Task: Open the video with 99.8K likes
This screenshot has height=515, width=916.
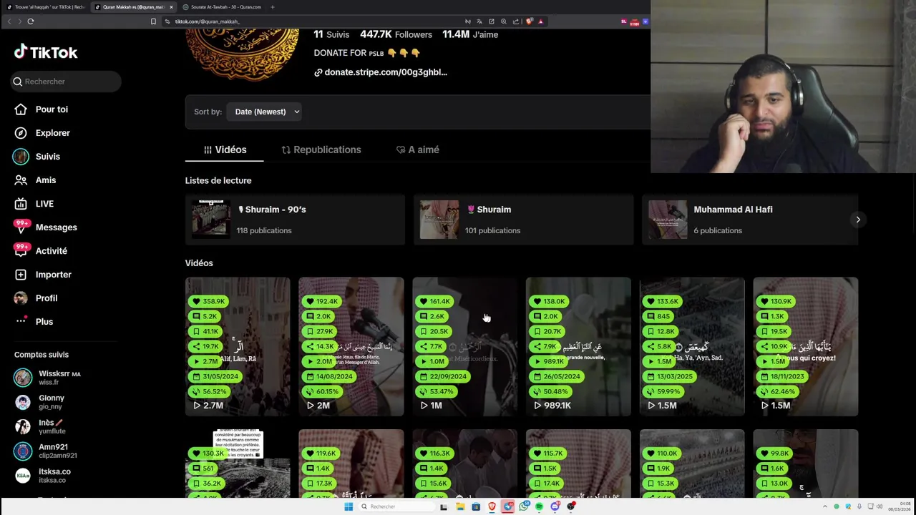Action: (x=806, y=463)
